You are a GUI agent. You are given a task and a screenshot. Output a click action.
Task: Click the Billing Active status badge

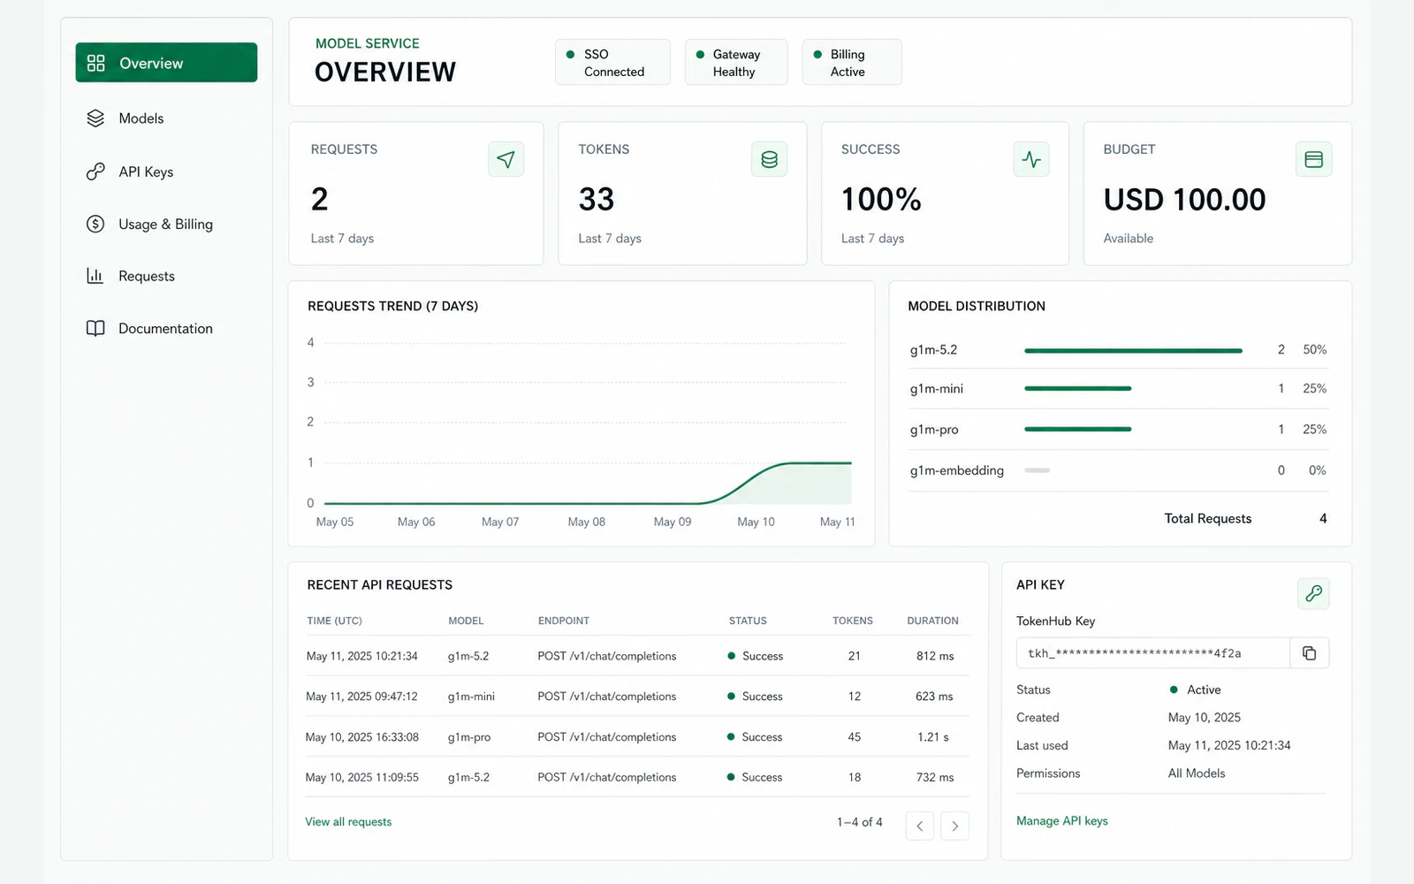(x=851, y=62)
